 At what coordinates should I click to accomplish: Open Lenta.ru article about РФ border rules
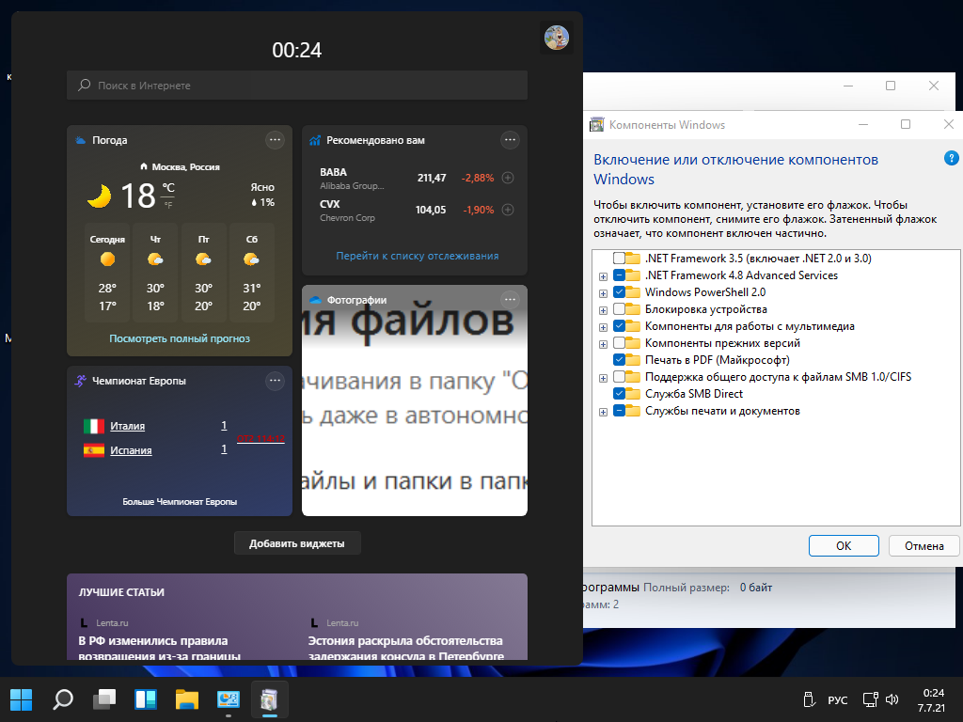point(160,649)
